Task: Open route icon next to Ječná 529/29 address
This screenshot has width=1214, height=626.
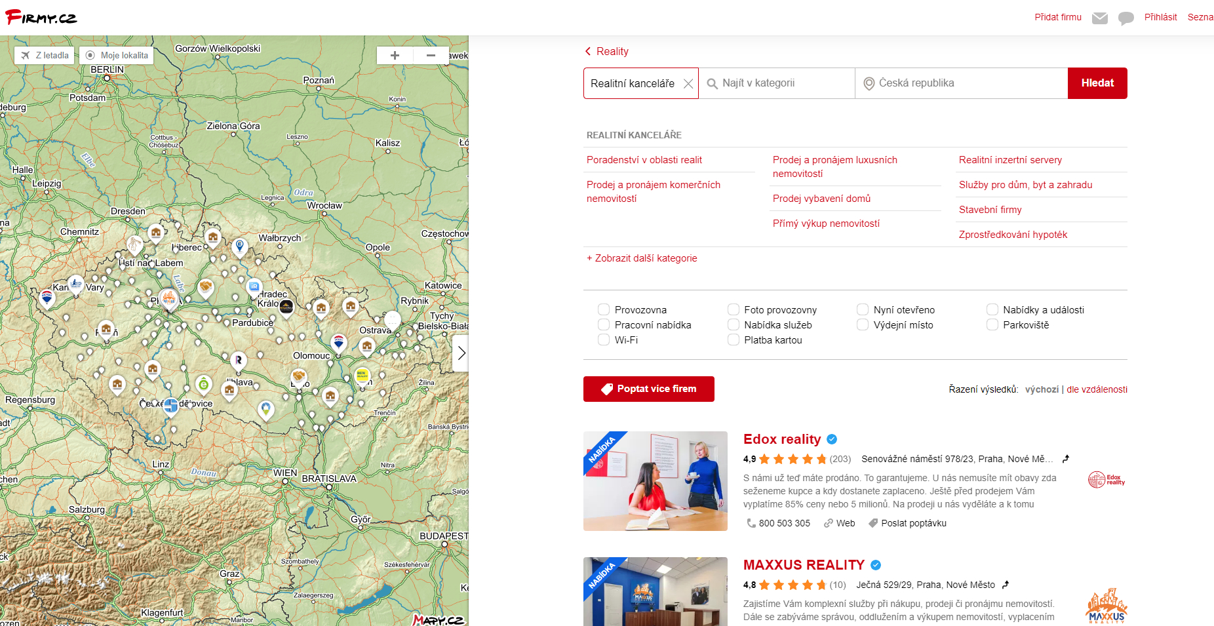Action: click(1006, 585)
